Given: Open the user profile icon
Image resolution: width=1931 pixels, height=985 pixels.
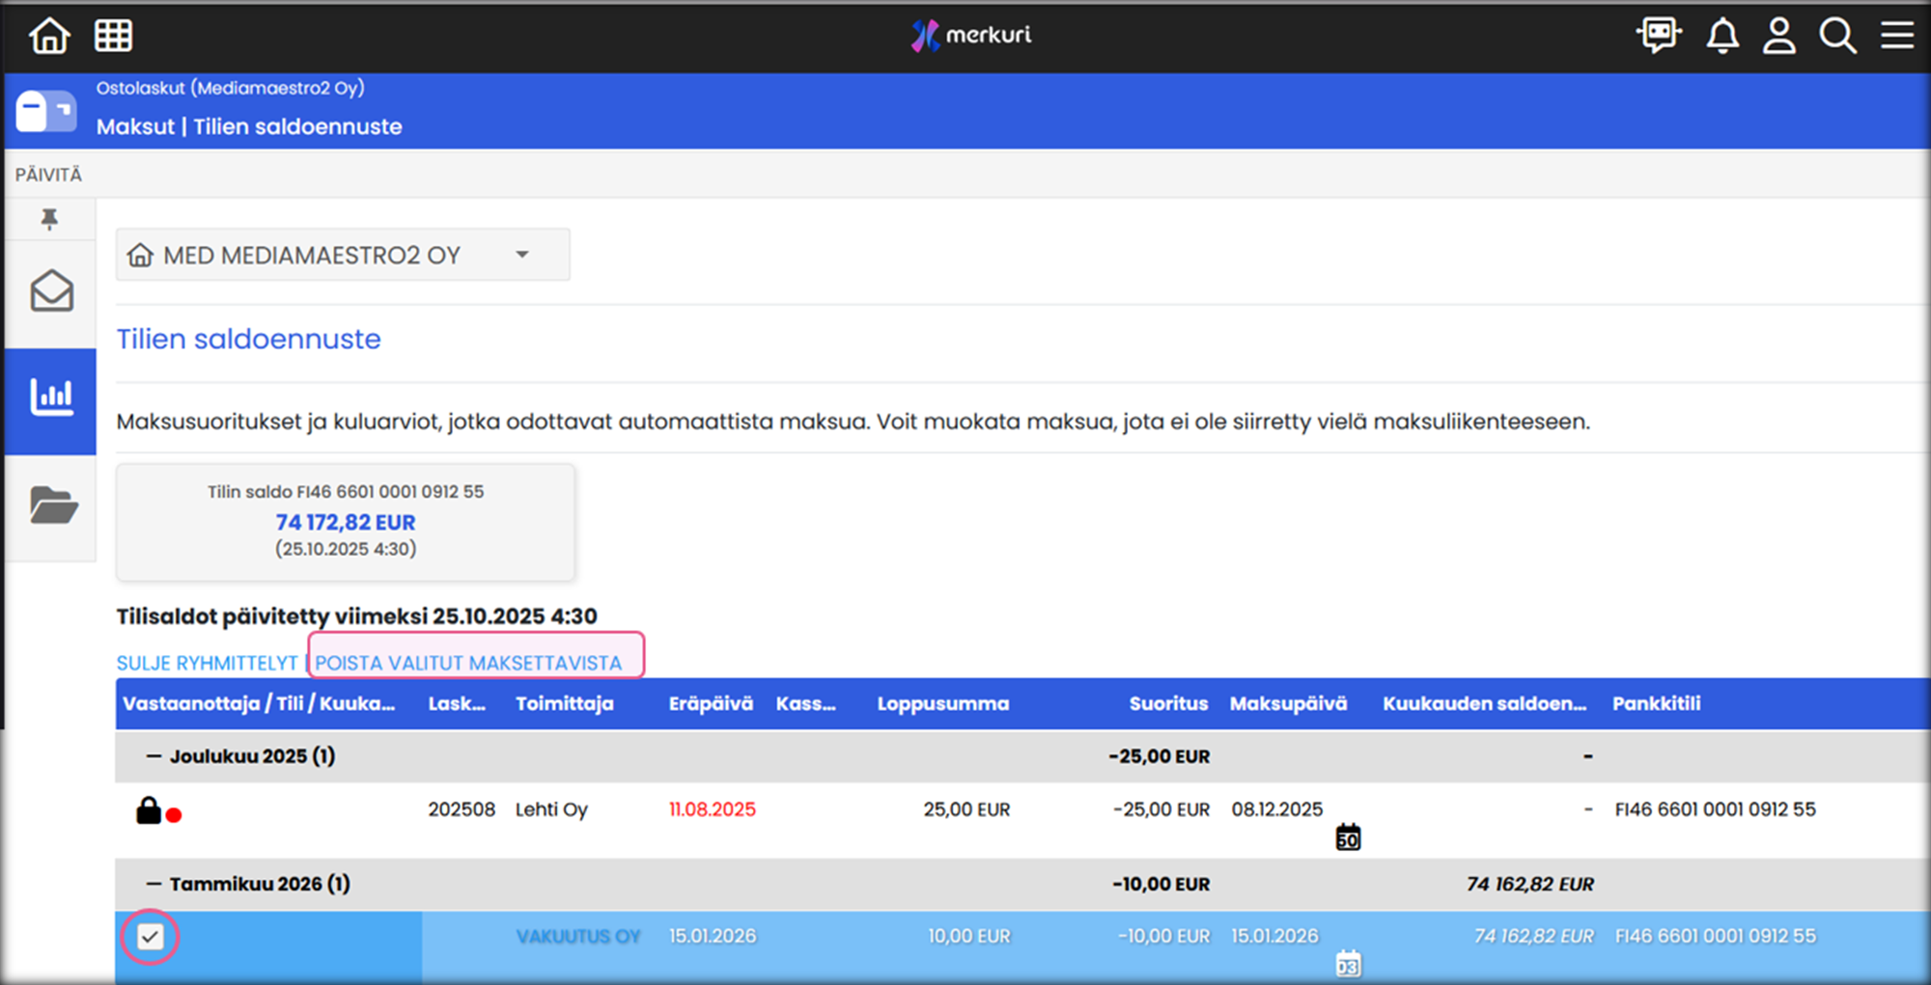Looking at the screenshot, I should [1778, 36].
